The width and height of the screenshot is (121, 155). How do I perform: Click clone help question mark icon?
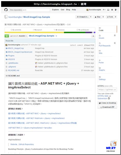(109, 99)
